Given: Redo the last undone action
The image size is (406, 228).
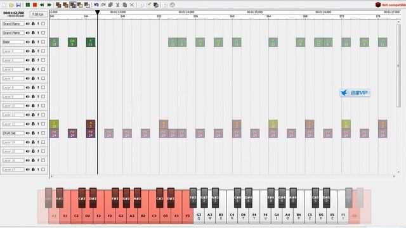Looking at the screenshot, I should 103,5.
